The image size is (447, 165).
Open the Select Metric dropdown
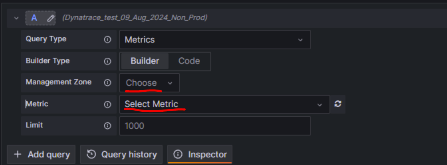point(224,104)
